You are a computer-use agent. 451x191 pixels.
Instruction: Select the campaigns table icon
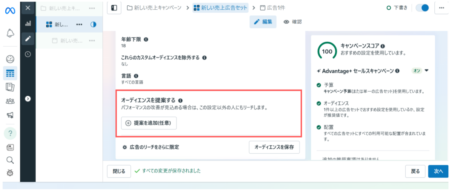pos(10,73)
